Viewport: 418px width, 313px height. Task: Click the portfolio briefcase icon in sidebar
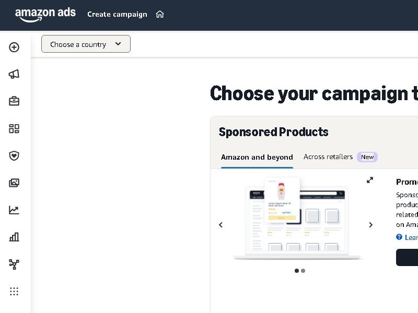[x=14, y=101]
